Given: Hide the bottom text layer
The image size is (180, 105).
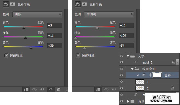Looking at the screenshot, I should tap(122, 95).
